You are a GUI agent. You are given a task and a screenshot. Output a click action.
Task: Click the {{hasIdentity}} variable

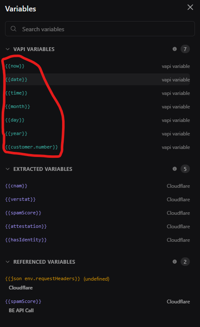[97, 240]
